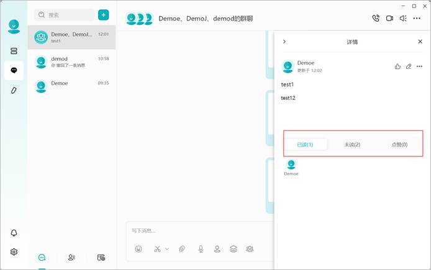Screen dimensions: 431x270
Task: Like the message with the thumbs-up icon
Action: tap(397, 66)
